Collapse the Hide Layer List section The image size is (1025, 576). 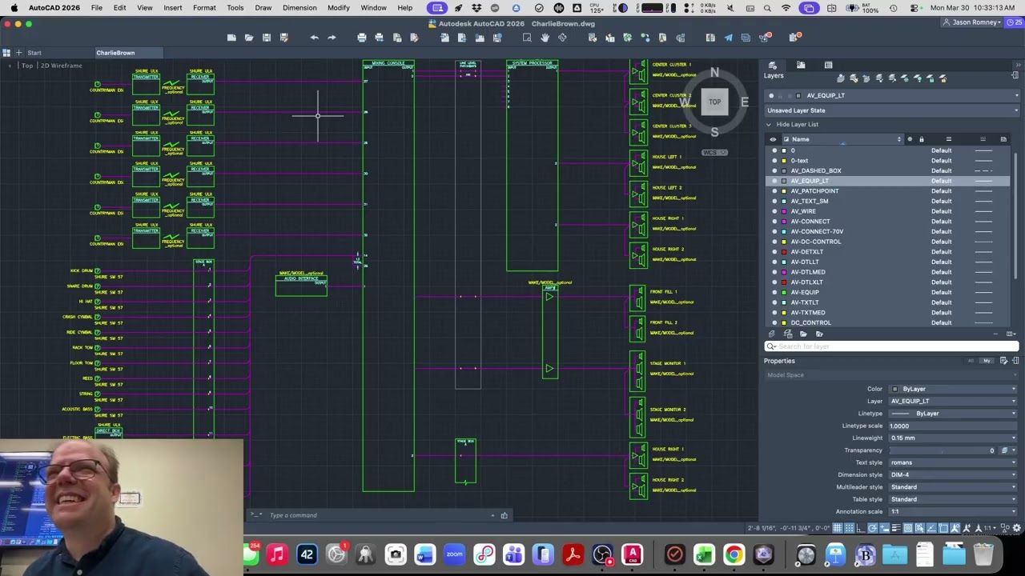[x=769, y=125]
